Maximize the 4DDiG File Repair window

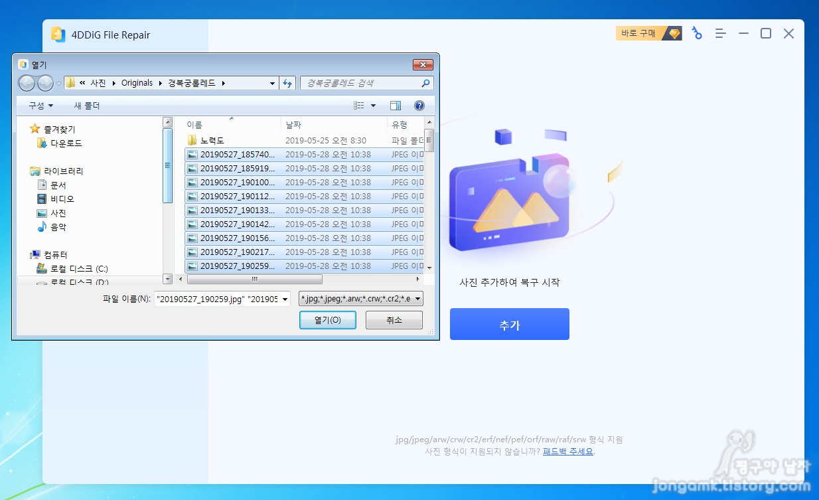pos(766,33)
